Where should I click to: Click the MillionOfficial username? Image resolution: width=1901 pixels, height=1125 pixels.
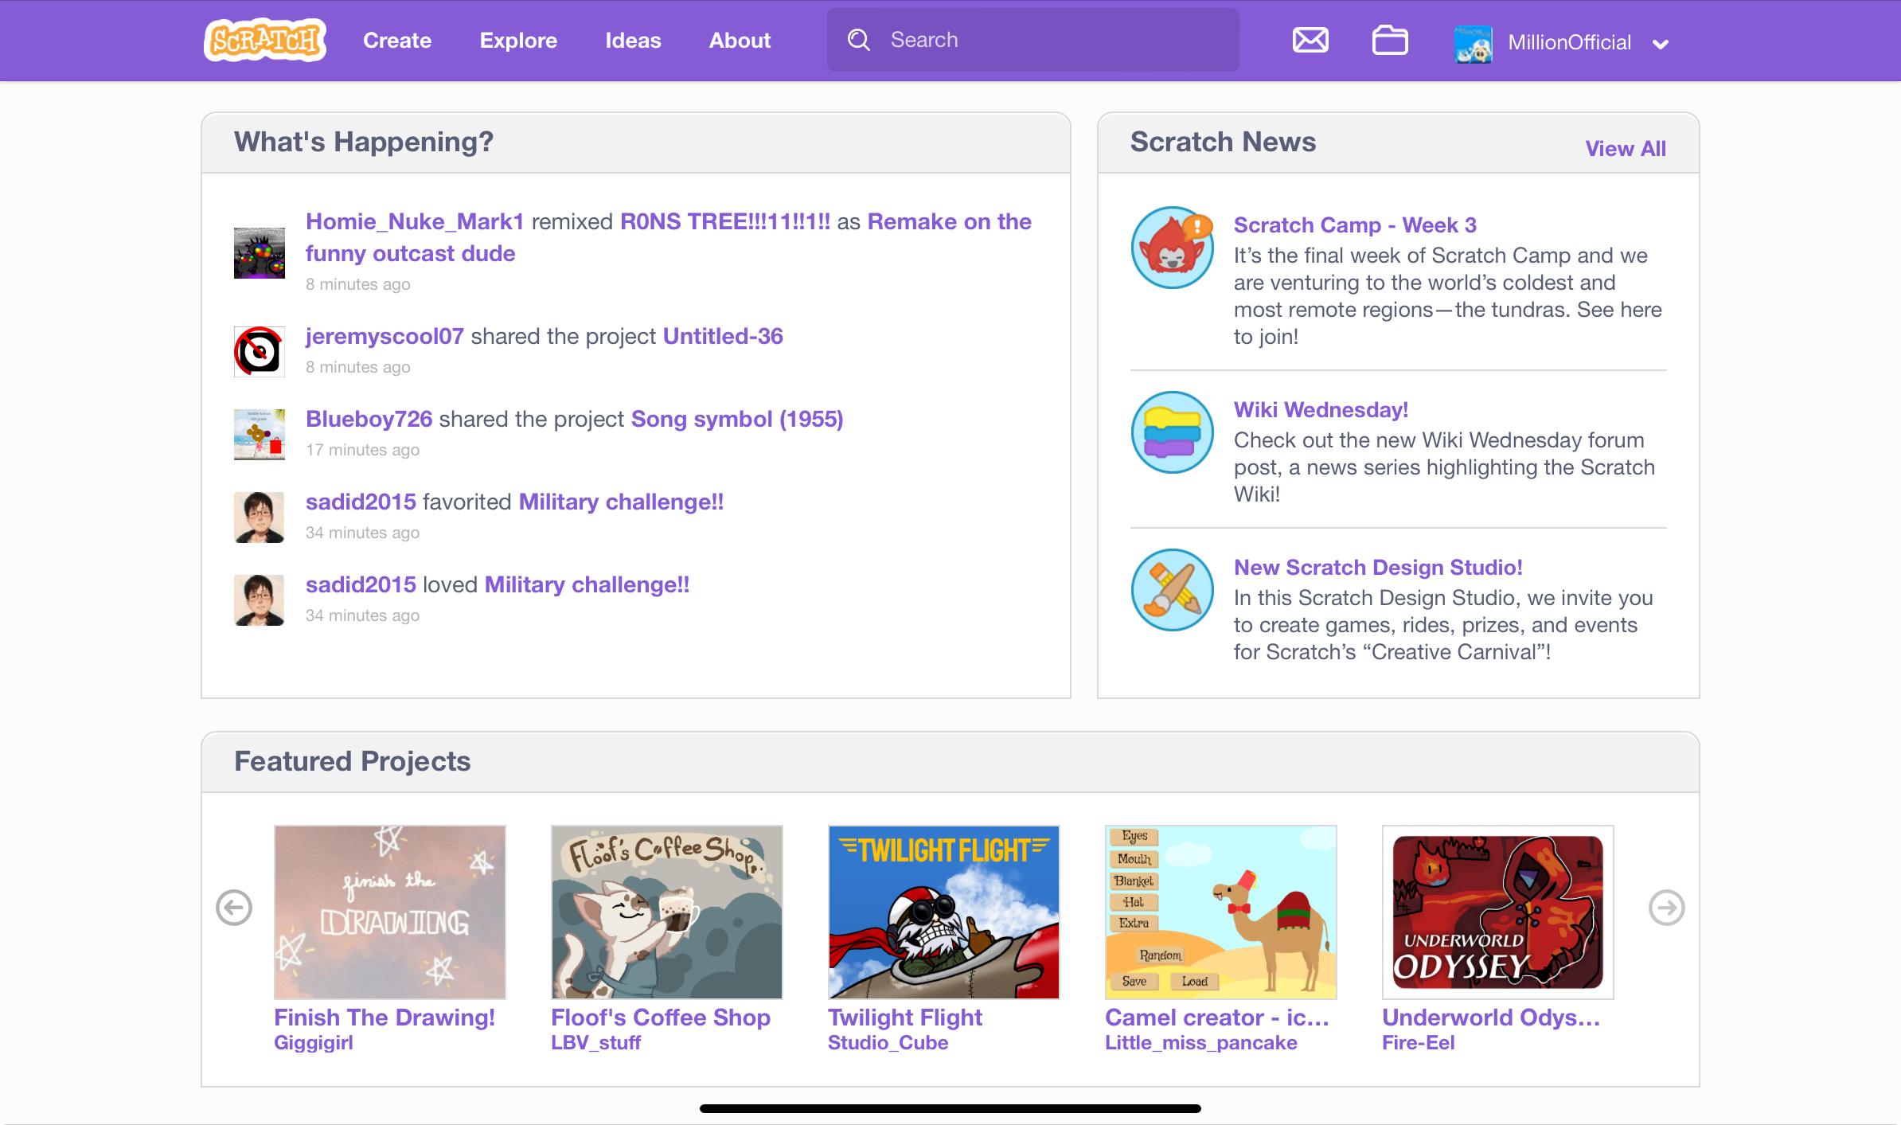[x=1569, y=43]
